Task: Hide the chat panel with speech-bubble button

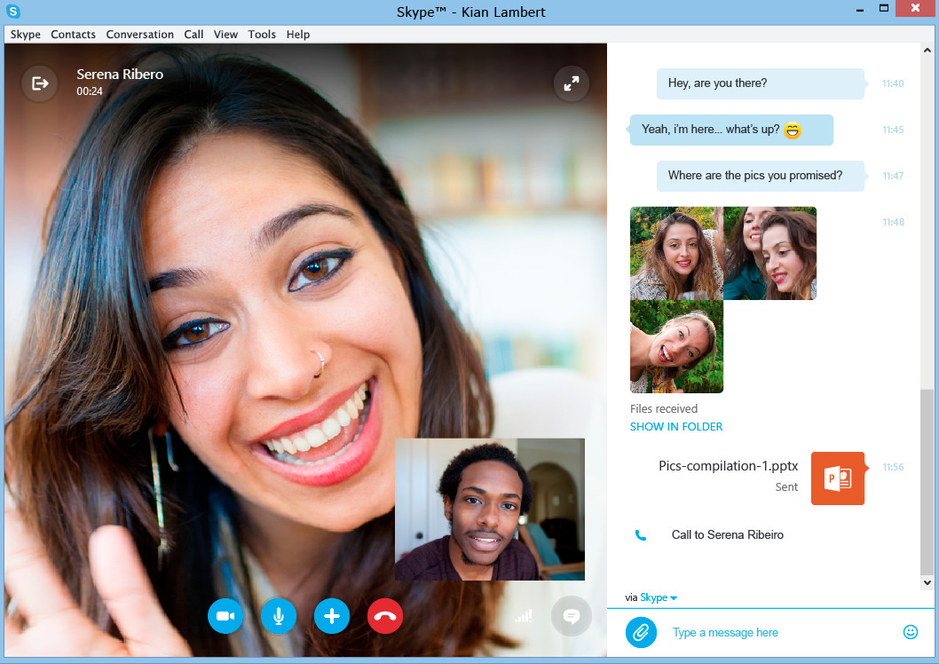Action: click(x=571, y=616)
